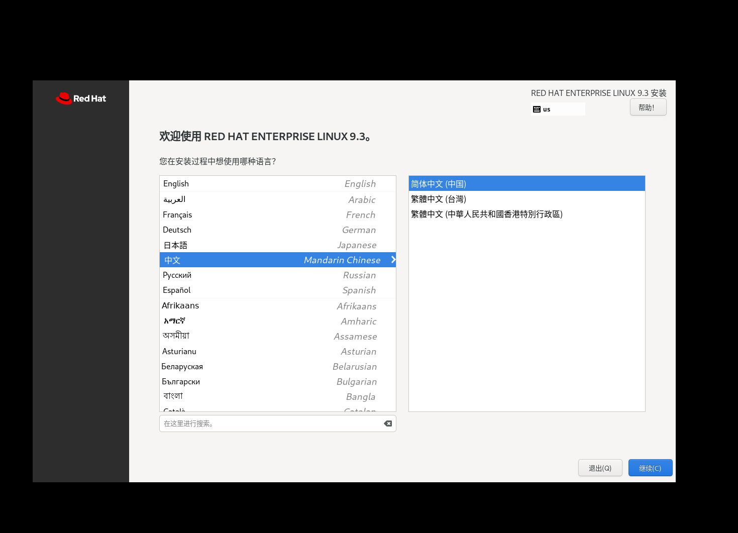The width and height of the screenshot is (738, 533).
Task: Click the Red Hat logo
Action: coord(80,98)
